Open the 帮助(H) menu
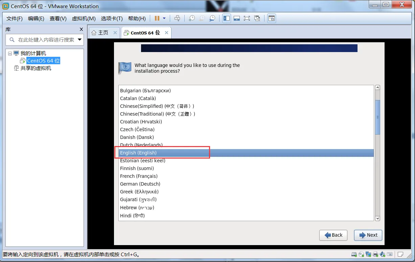This screenshot has height=262, width=415. click(137, 18)
